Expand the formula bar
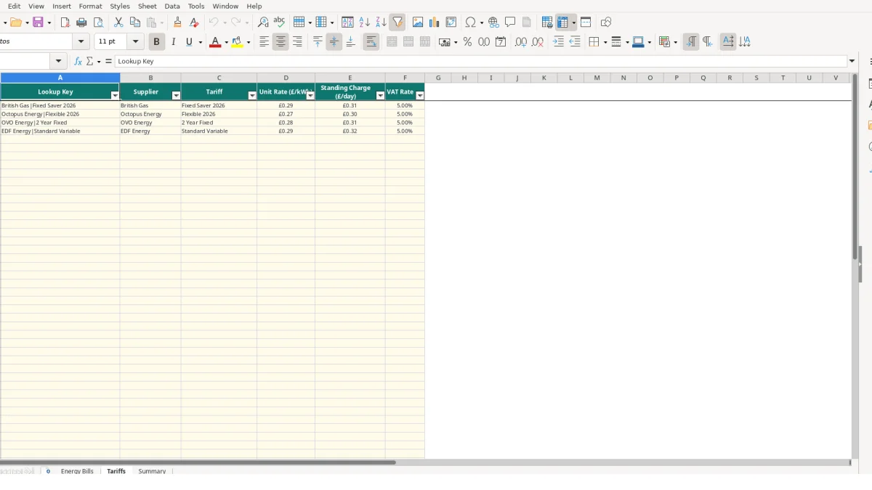Screen dimensions: 872x490 [x=852, y=62]
